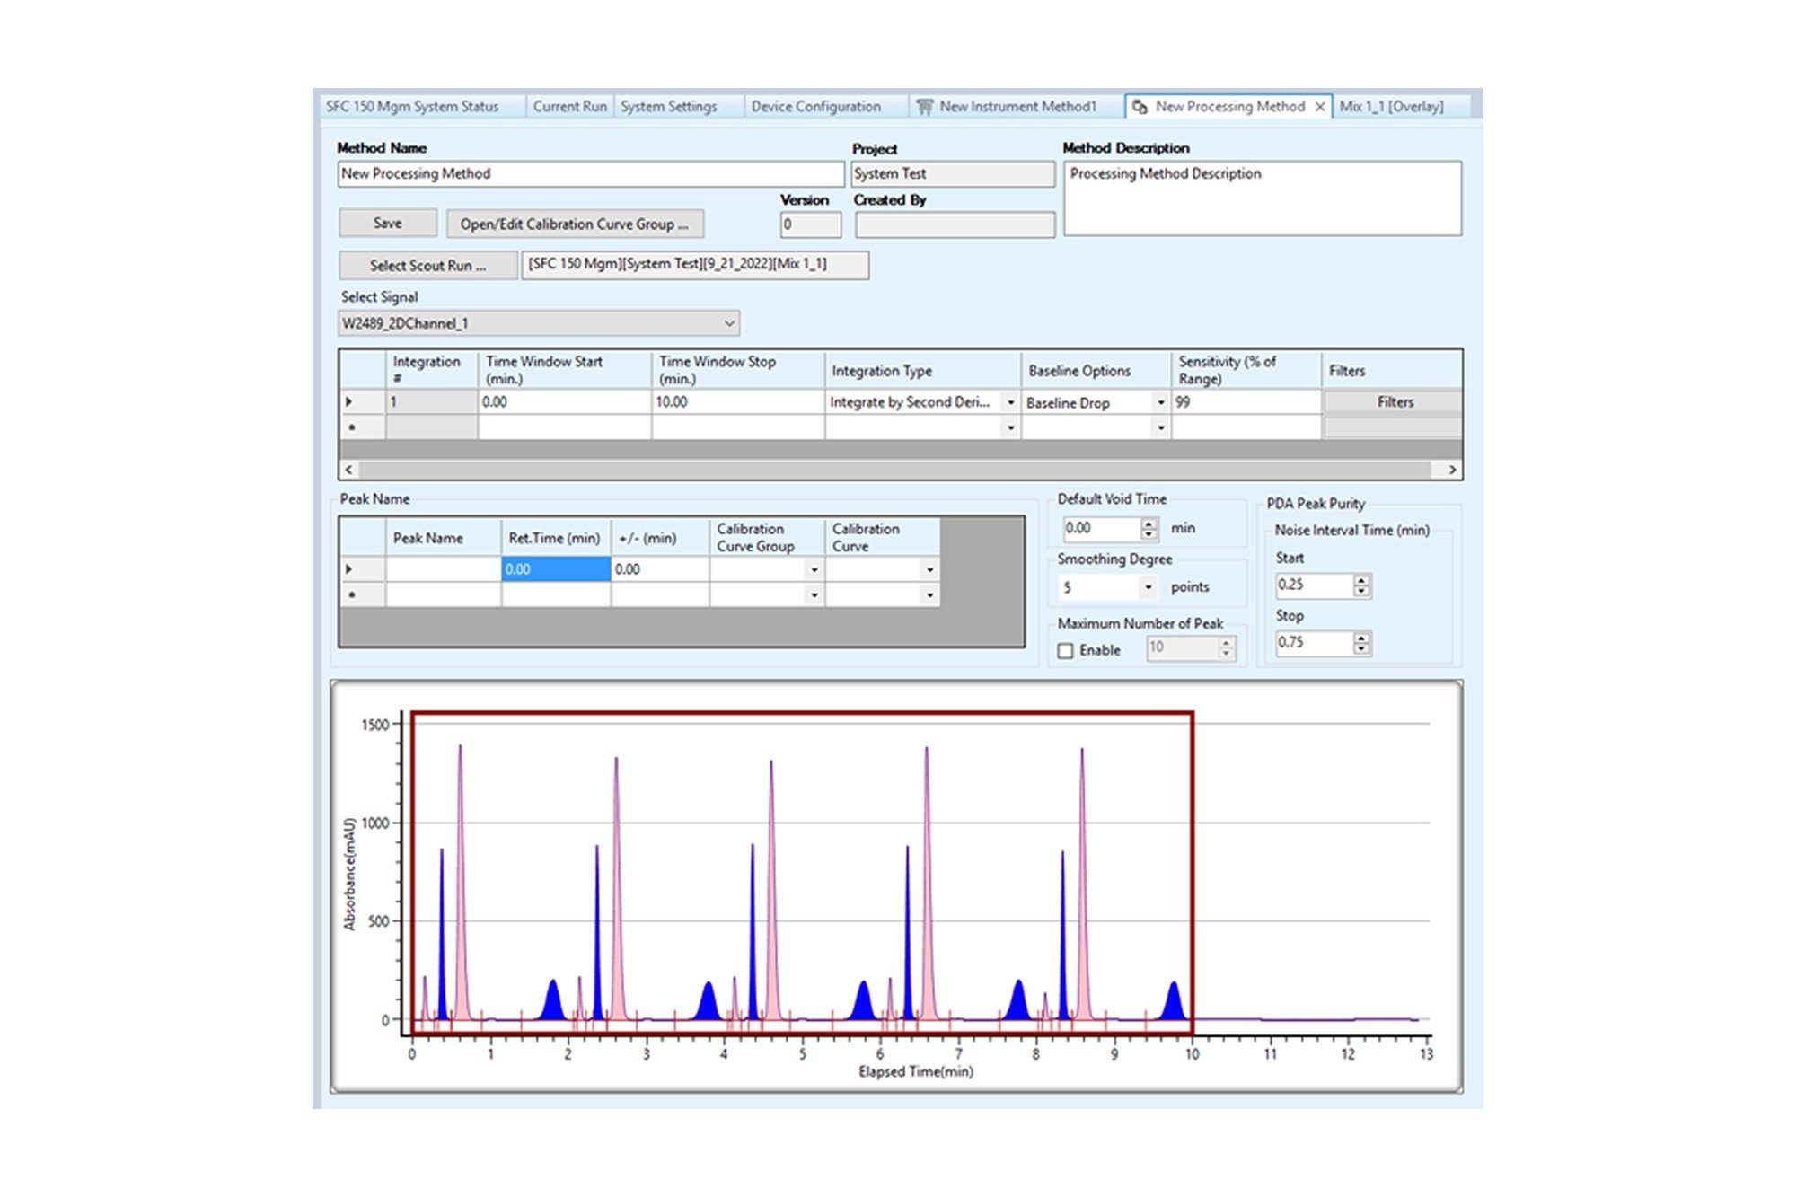This screenshot has width=1796, height=1197.
Task: Click Time Window Stop cell 10.00
Action: click(738, 402)
